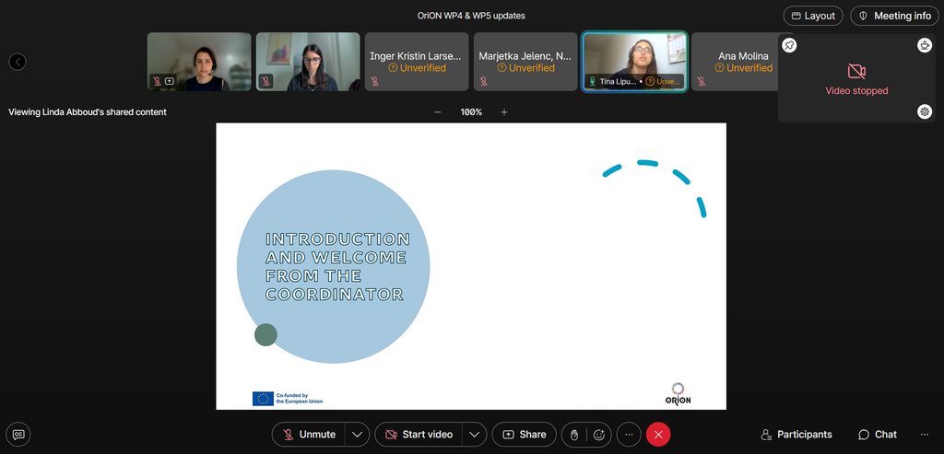Click the left arrow beside participant thumbnails

(x=18, y=62)
